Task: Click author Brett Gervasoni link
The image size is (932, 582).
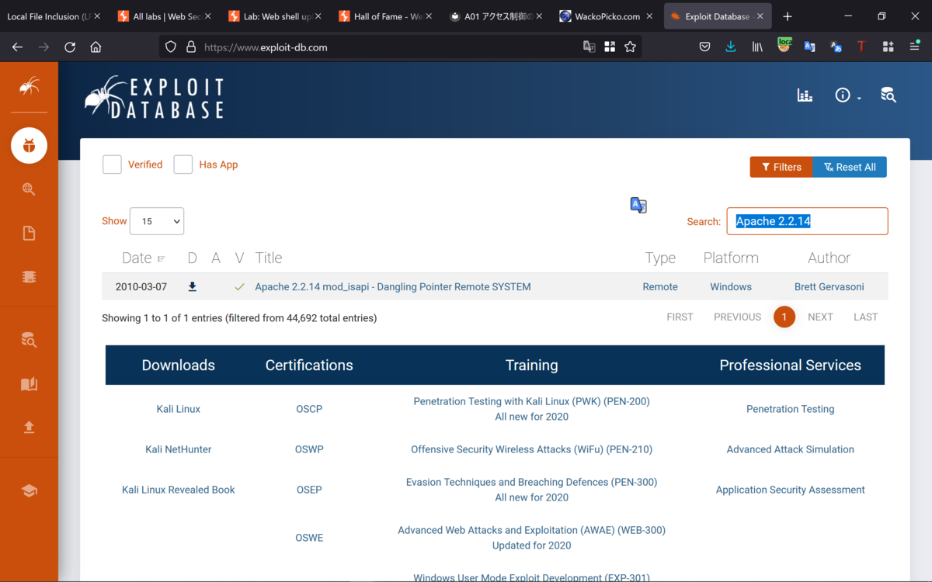Action: coord(829,287)
